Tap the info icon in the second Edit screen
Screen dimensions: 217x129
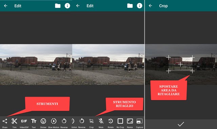click(139, 6)
